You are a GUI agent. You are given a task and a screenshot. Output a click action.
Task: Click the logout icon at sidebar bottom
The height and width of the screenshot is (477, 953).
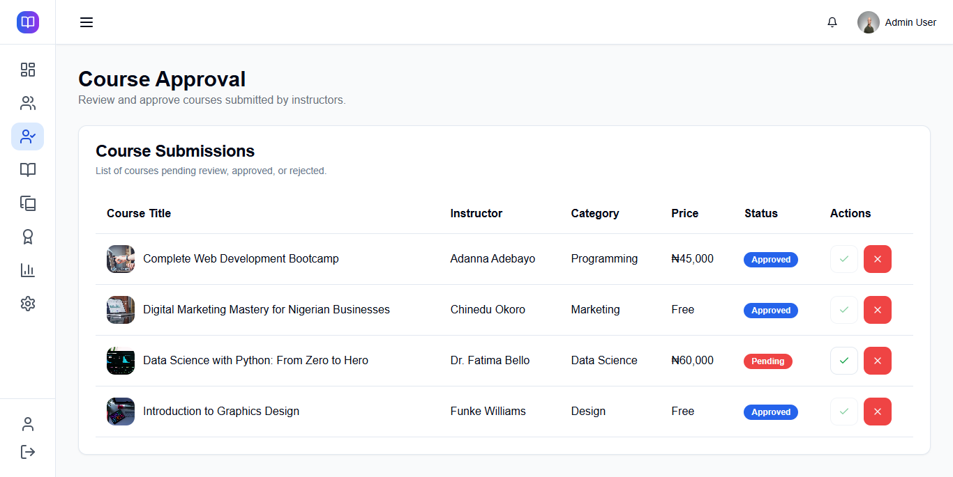(x=28, y=452)
